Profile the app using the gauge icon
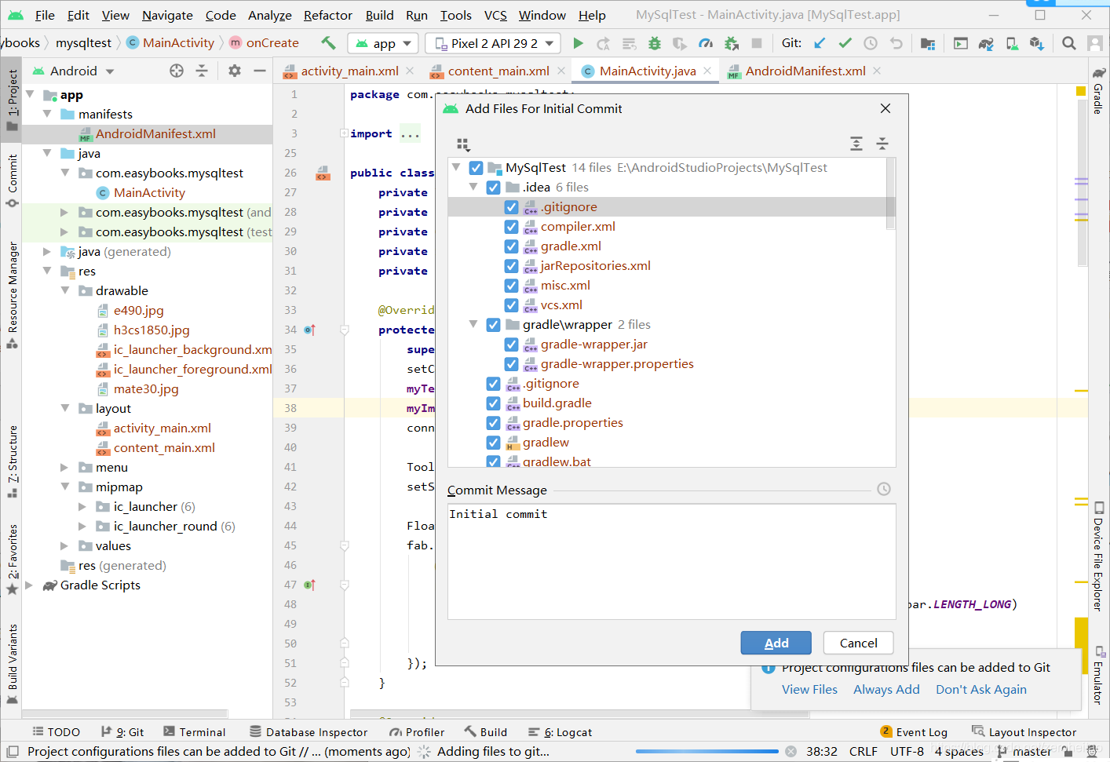Viewport: 1110px width, 762px height. (707, 43)
